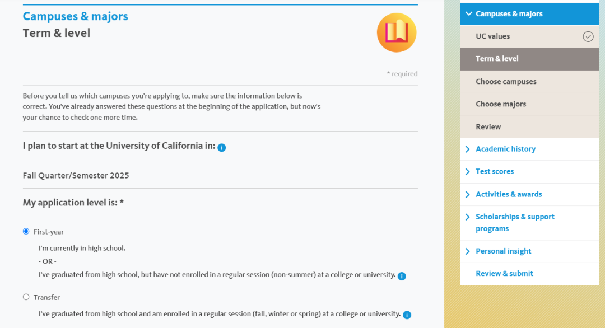Click the orange book section icon
This screenshot has height=328, width=605.
click(397, 33)
